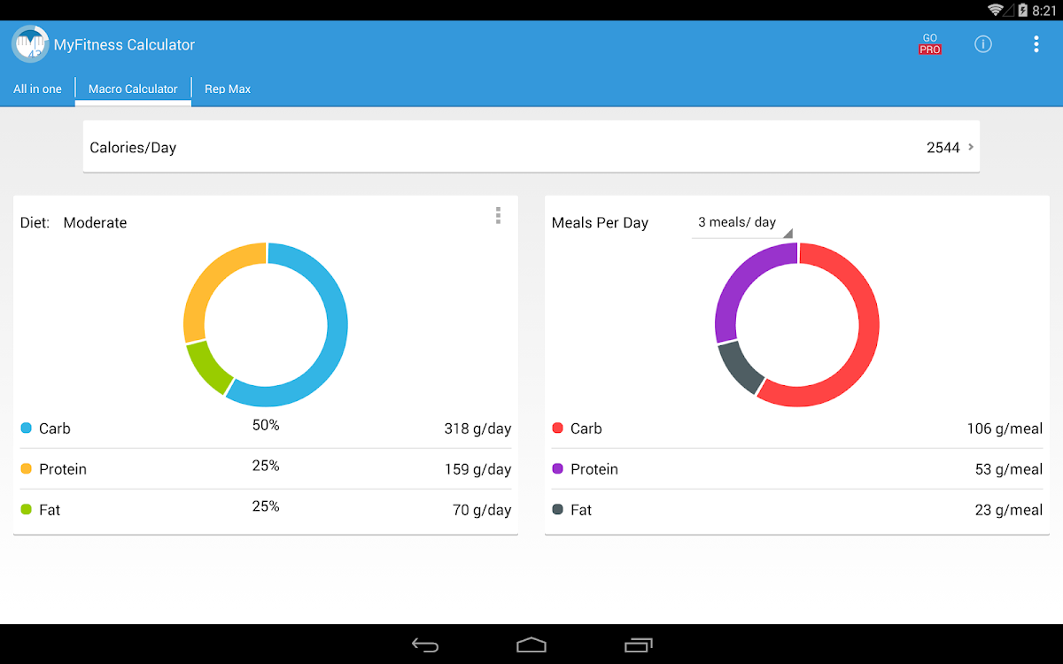1063x664 pixels.
Task: Tap the Fat 25% row in Diet card
Action: (x=266, y=509)
